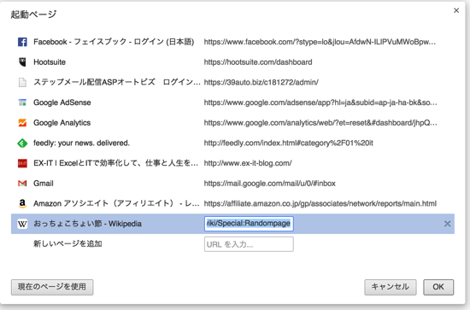Select the Hootsuite page title
The image size is (470, 310).
[50, 62]
